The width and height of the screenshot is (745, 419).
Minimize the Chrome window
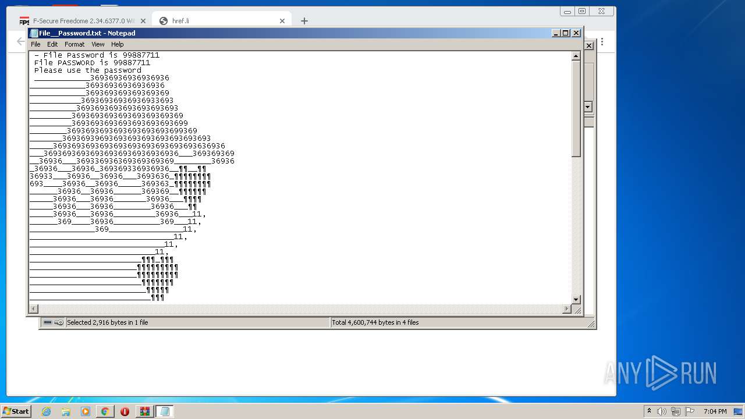pyautogui.click(x=567, y=11)
